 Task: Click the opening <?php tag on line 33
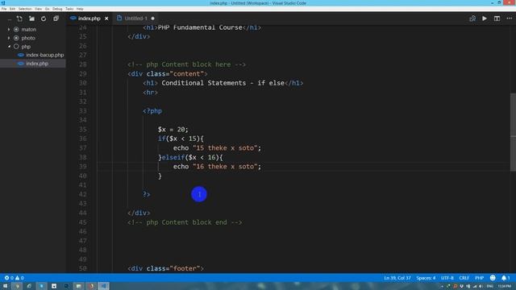(152, 111)
